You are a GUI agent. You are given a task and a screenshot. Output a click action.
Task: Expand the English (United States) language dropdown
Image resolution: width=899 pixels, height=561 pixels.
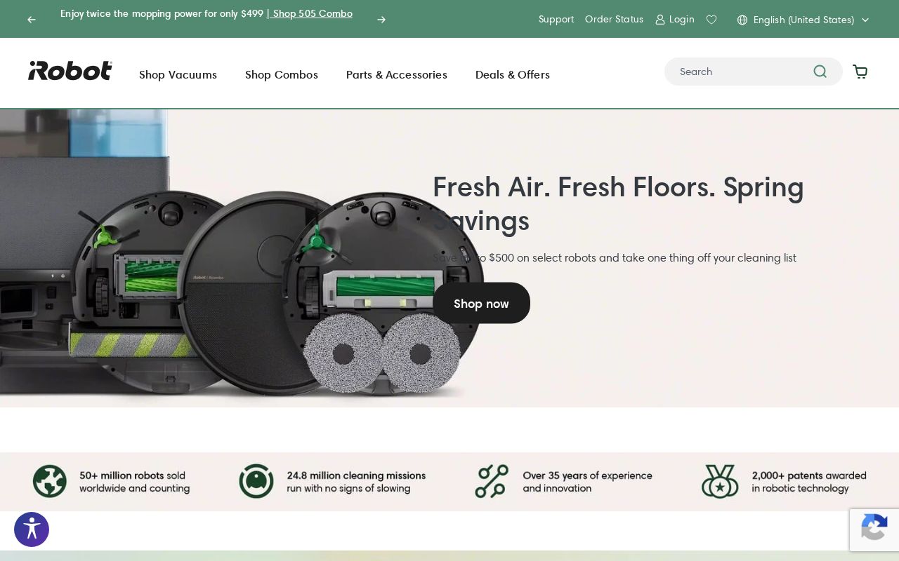[x=865, y=20]
